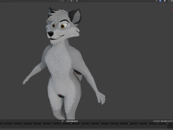The height and width of the screenshot is (130, 173).
Task: Jump to the next keyframe
Action: (75, 121)
